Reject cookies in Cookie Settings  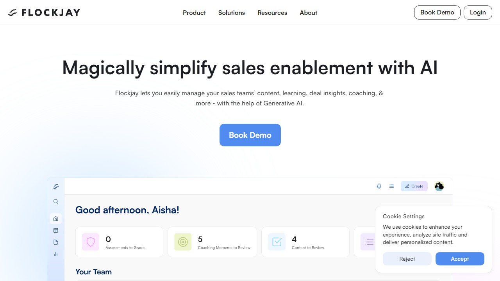click(407, 259)
